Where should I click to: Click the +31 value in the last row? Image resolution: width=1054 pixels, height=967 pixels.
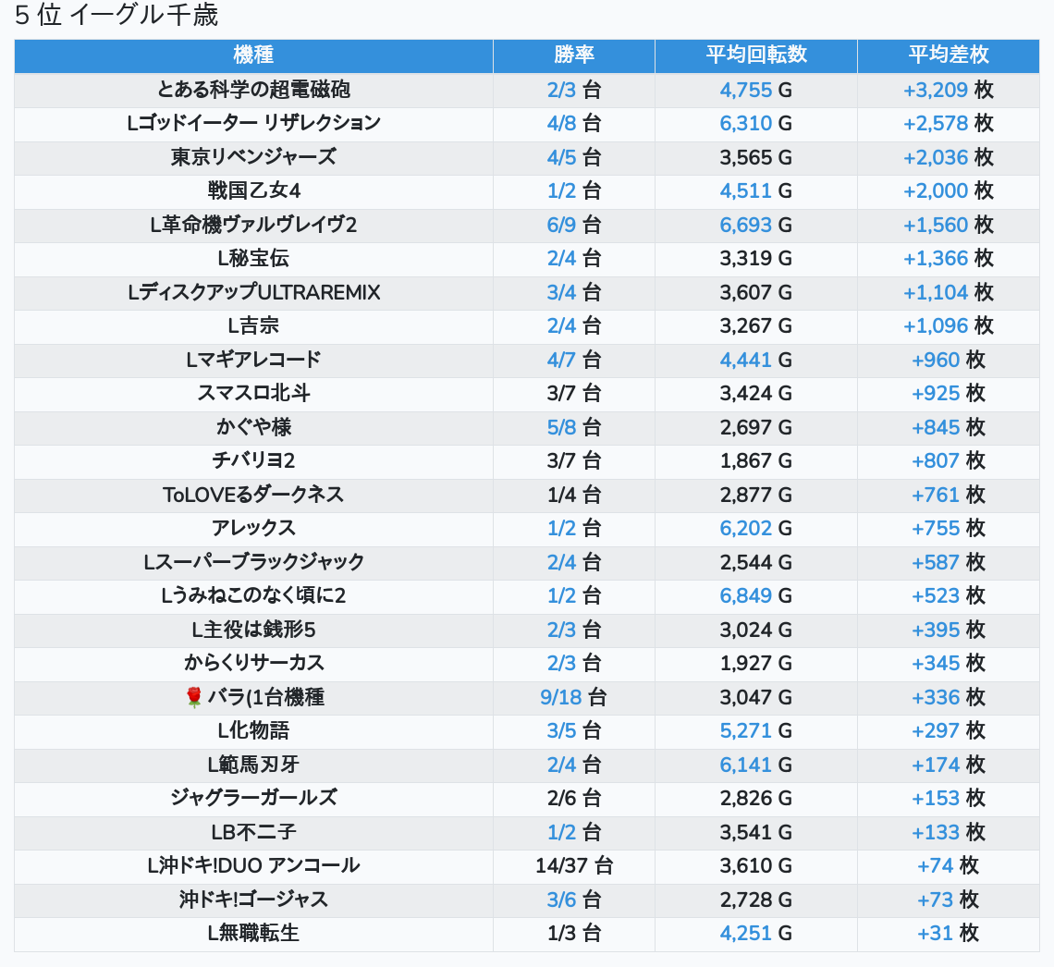[x=935, y=934]
